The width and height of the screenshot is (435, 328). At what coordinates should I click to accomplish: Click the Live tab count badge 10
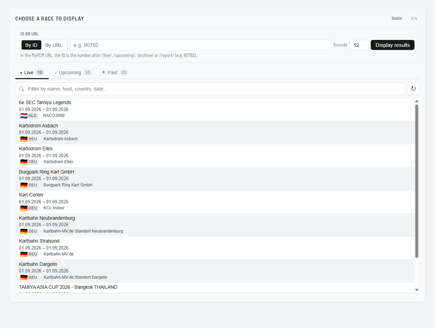tap(40, 73)
